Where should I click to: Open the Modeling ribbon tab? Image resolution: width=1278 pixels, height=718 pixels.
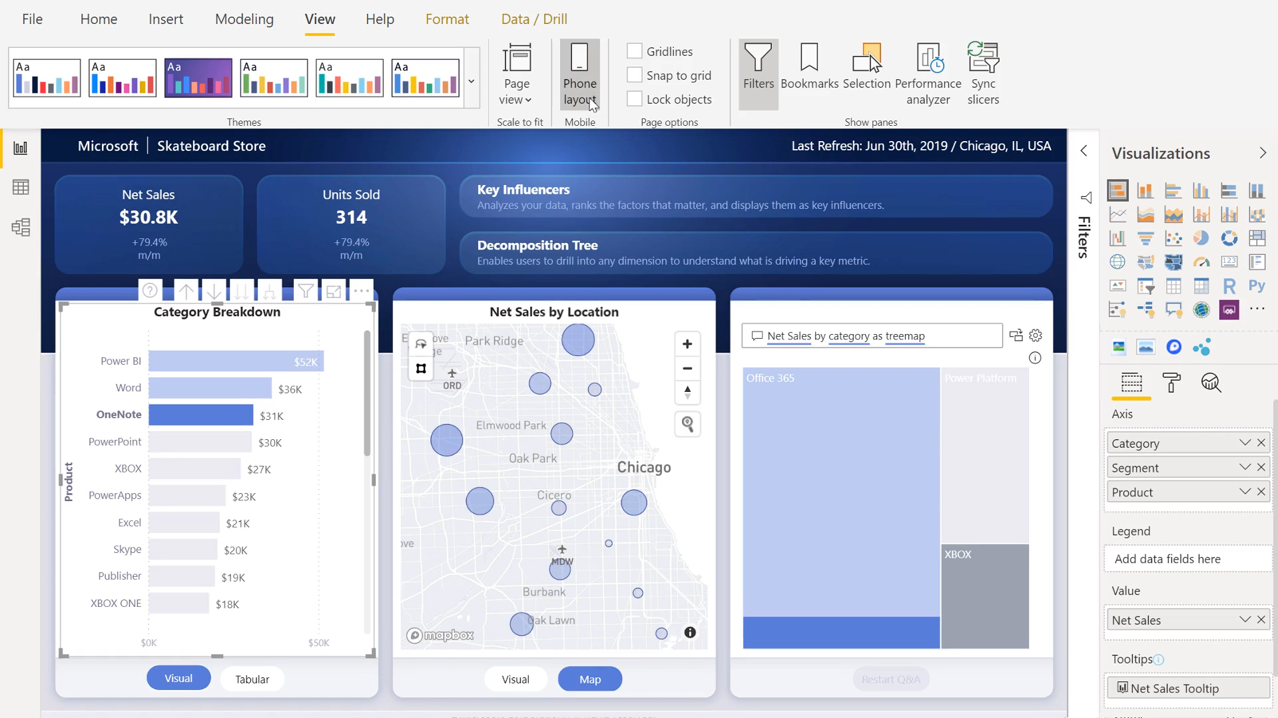[x=244, y=19]
